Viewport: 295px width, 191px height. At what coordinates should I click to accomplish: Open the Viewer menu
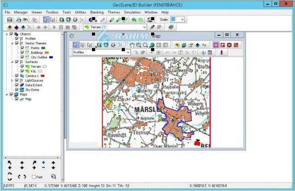pyautogui.click(x=37, y=12)
